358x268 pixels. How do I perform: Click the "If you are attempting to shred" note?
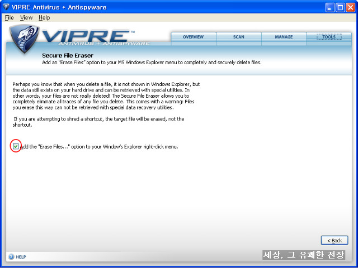pos(98,122)
